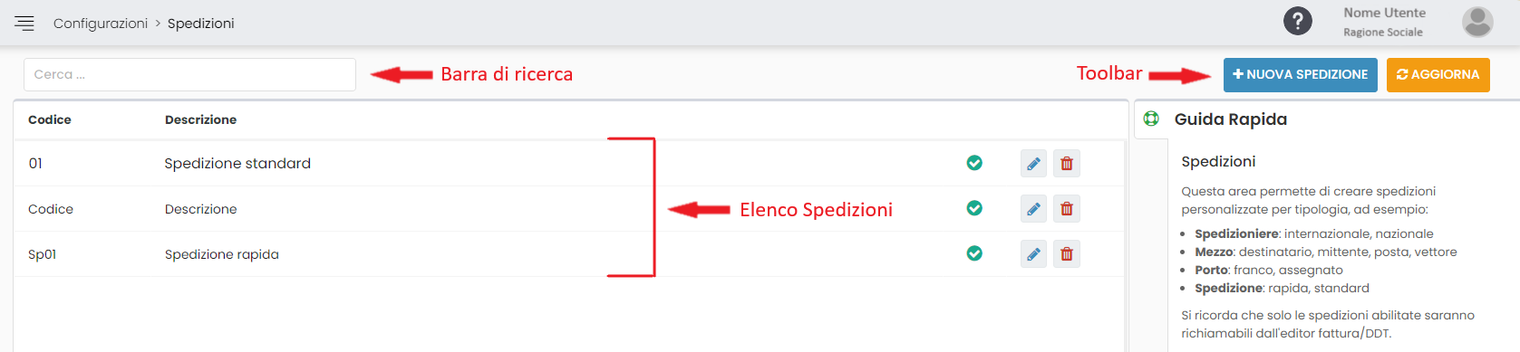The width and height of the screenshot is (1520, 352).
Task: Open the help question mark icon
Action: click(x=1298, y=21)
